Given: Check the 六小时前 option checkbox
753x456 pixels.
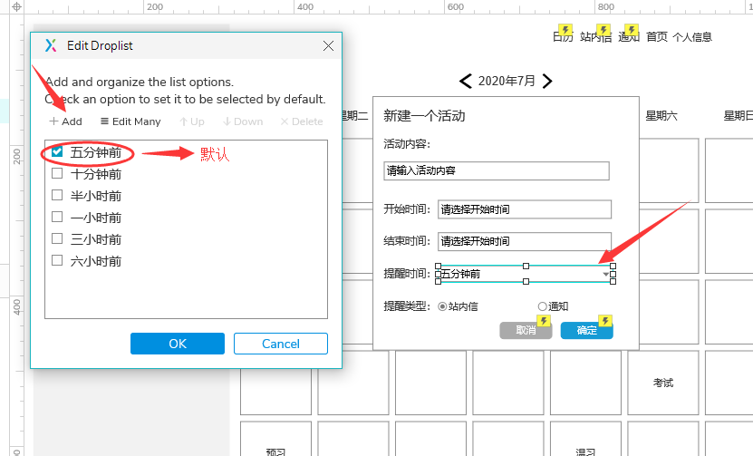Looking at the screenshot, I should click(x=57, y=260).
